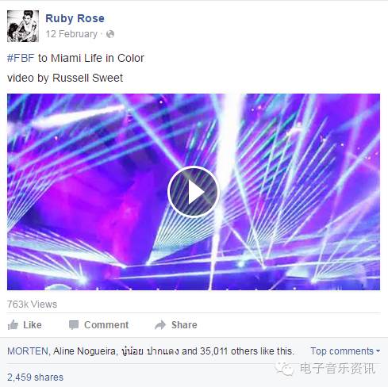Open the #FBF hashtag link

[21, 58]
